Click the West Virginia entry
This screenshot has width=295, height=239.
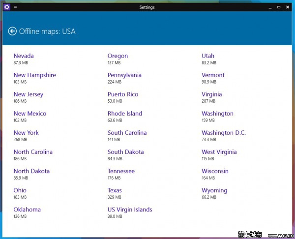(219, 152)
